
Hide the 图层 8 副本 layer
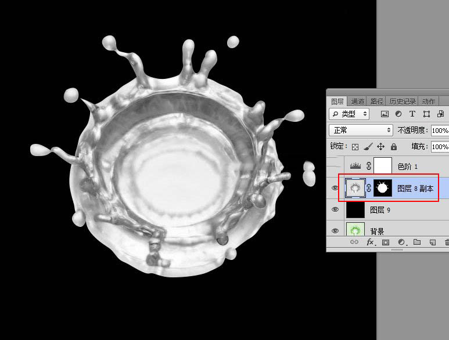point(335,188)
